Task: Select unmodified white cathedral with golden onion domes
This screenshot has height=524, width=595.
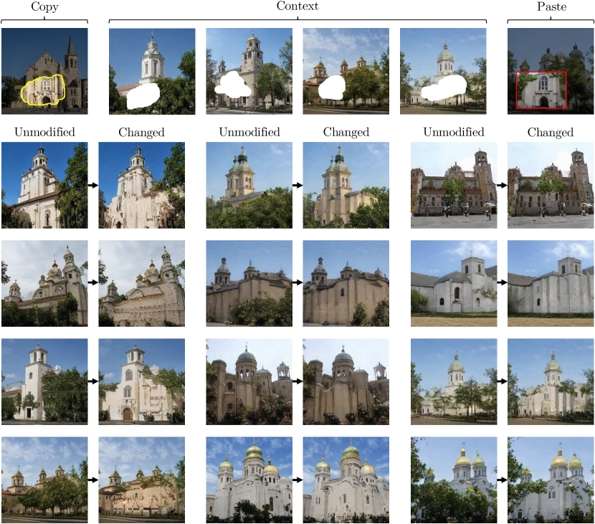Action: [x=249, y=480]
